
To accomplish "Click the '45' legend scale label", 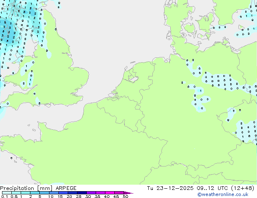I will [116, 196].
